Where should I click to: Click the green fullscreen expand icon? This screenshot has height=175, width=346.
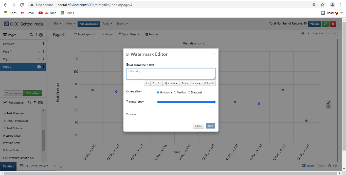click(x=325, y=24)
